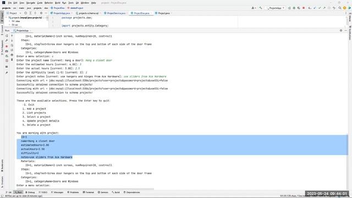Open the Problems tool window button

[73, 193]
